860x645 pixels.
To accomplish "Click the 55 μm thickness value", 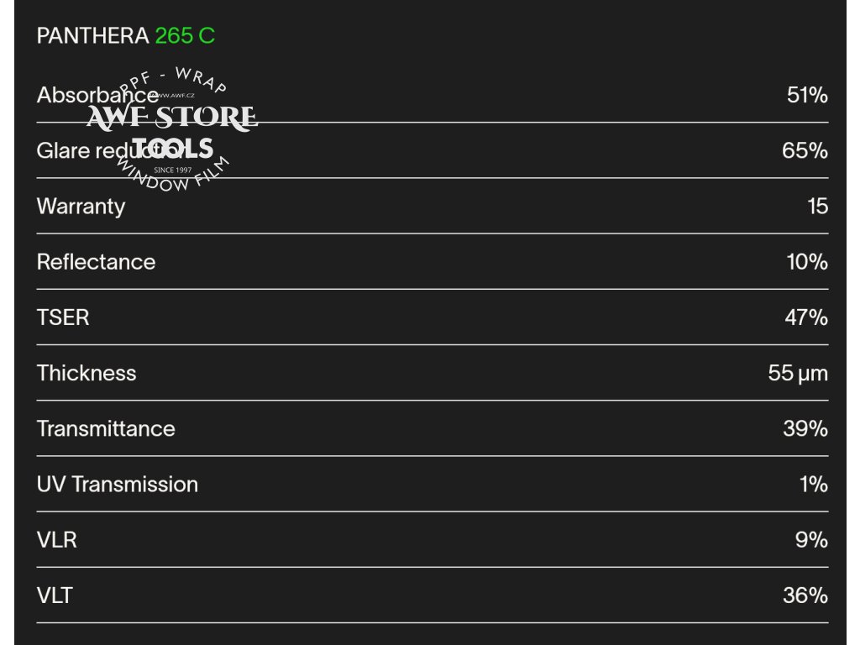I will [798, 373].
